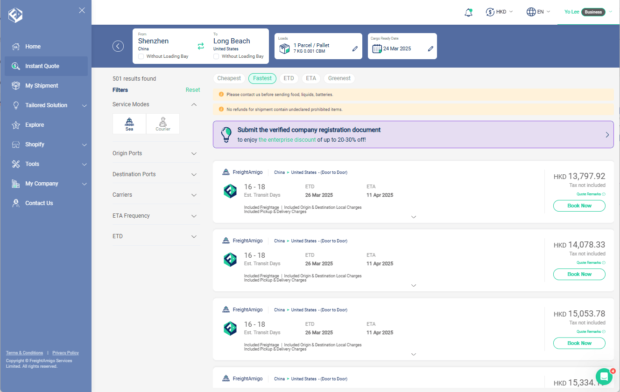Expand details of the HKD 14,078.33 quote
The height and width of the screenshot is (392, 620).
[x=413, y=285]
